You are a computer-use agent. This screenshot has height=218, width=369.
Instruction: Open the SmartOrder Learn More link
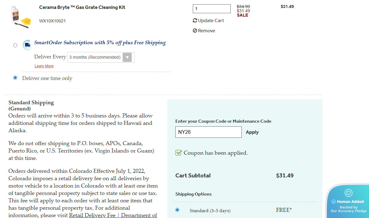coord(44,66)
